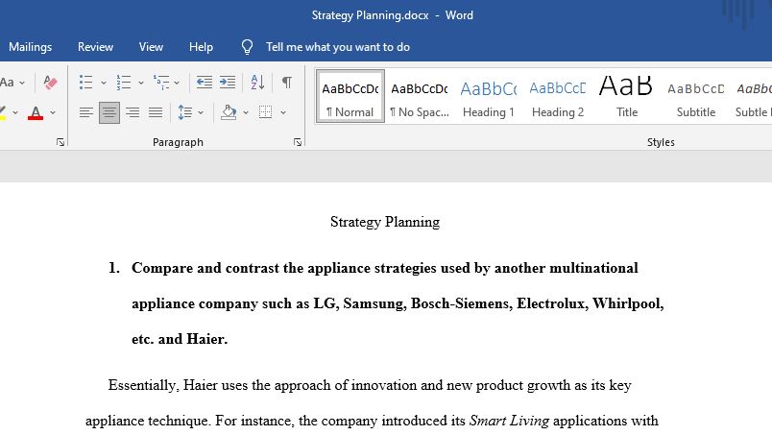Open borders dropdown arrow
772x435 pixels.
click(x=283, y=112)
